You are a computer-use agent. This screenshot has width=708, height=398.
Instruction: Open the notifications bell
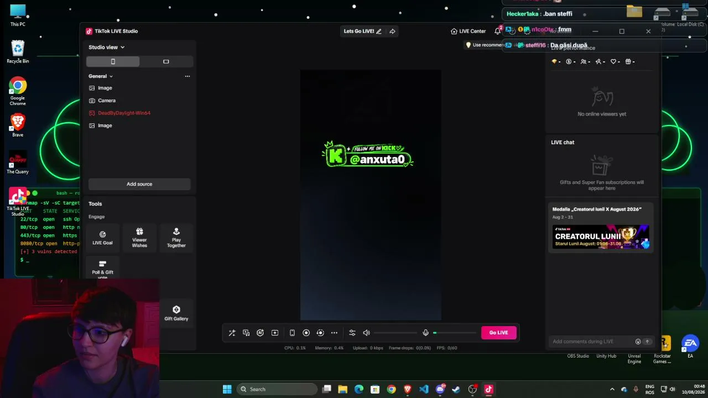498,31
